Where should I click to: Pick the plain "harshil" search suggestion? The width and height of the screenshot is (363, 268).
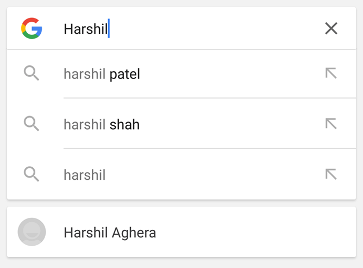coord(85,175)
